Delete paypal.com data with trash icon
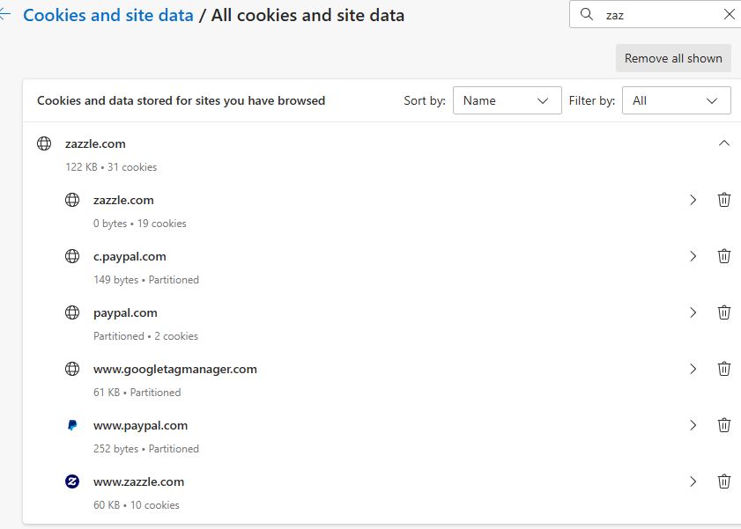 click(x=724, y=312)
